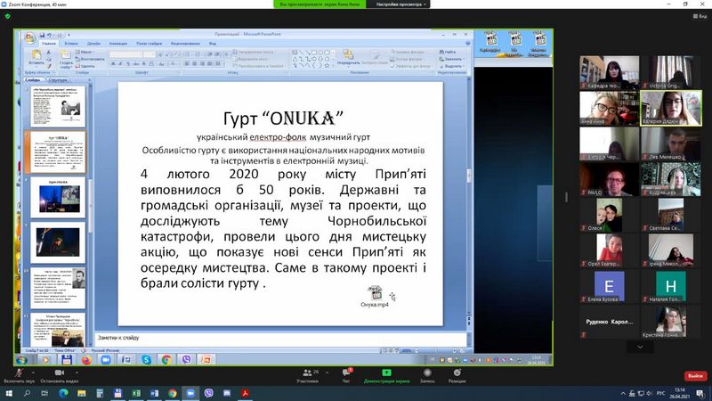
Task: Show more participants with down chevron
Action: click(640, 347)
